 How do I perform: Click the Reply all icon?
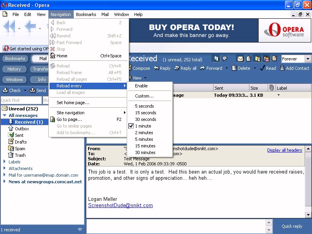pos(177,68)
